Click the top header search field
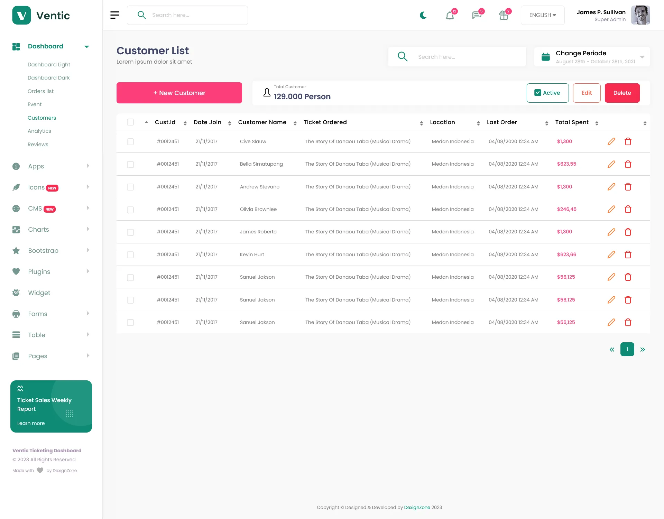Image resolution: width=664 pixels, height=519 pixels. click(187, 15)
